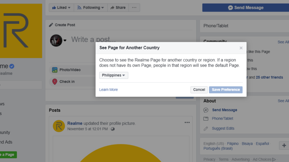Click Messenger icon in About section
Screen dimensions: 289x162
click(x=206, y=110)
